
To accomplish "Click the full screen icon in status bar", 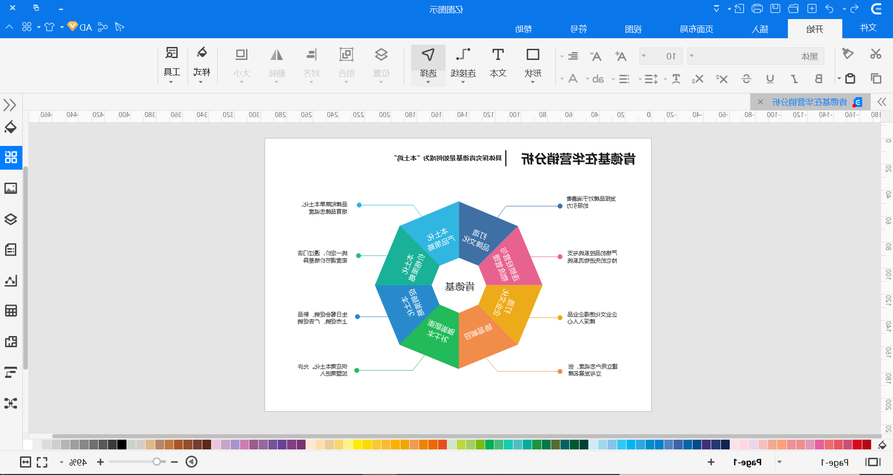I will point(42,462).
